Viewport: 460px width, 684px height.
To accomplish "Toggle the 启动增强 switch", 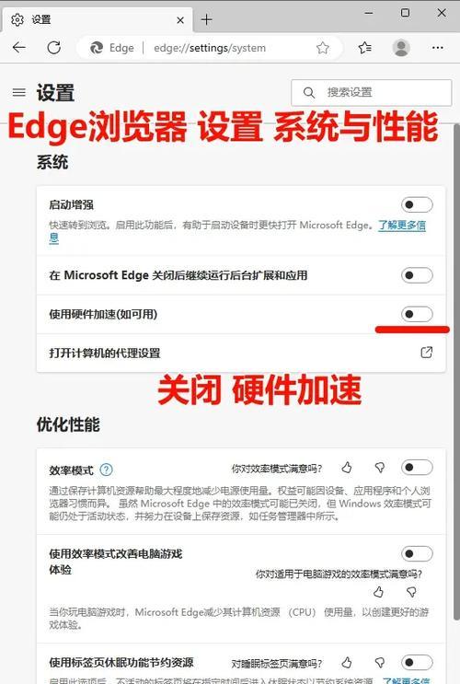I will (x=417, y=204).
